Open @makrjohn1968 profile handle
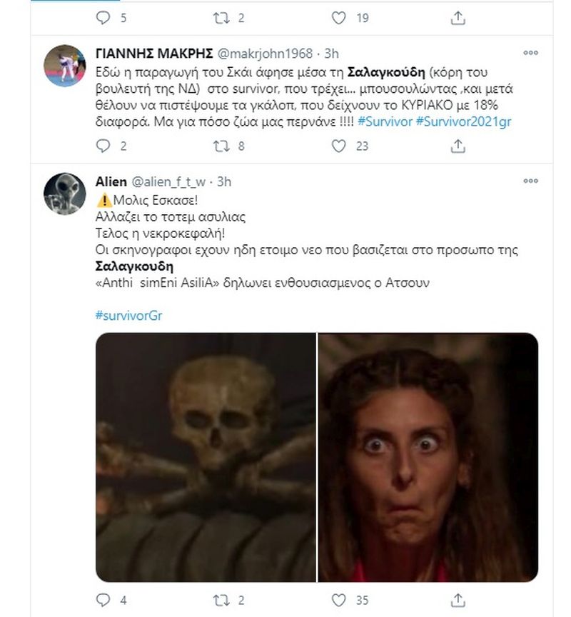The height and width of the screenshot is (617, 571). click(277, 53)
